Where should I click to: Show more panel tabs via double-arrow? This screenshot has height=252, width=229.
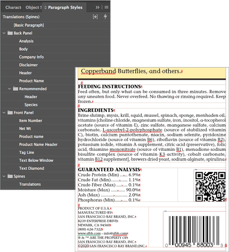click(98, 7)
